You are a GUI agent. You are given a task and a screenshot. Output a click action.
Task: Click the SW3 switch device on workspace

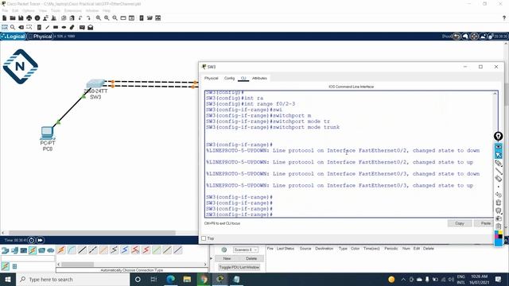point(95,84)
